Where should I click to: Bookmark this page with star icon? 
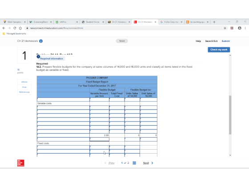click(225, 28)
